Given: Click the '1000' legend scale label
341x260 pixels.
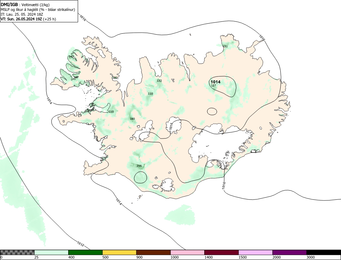Looking at the screenshot, I should pos(174,257).
